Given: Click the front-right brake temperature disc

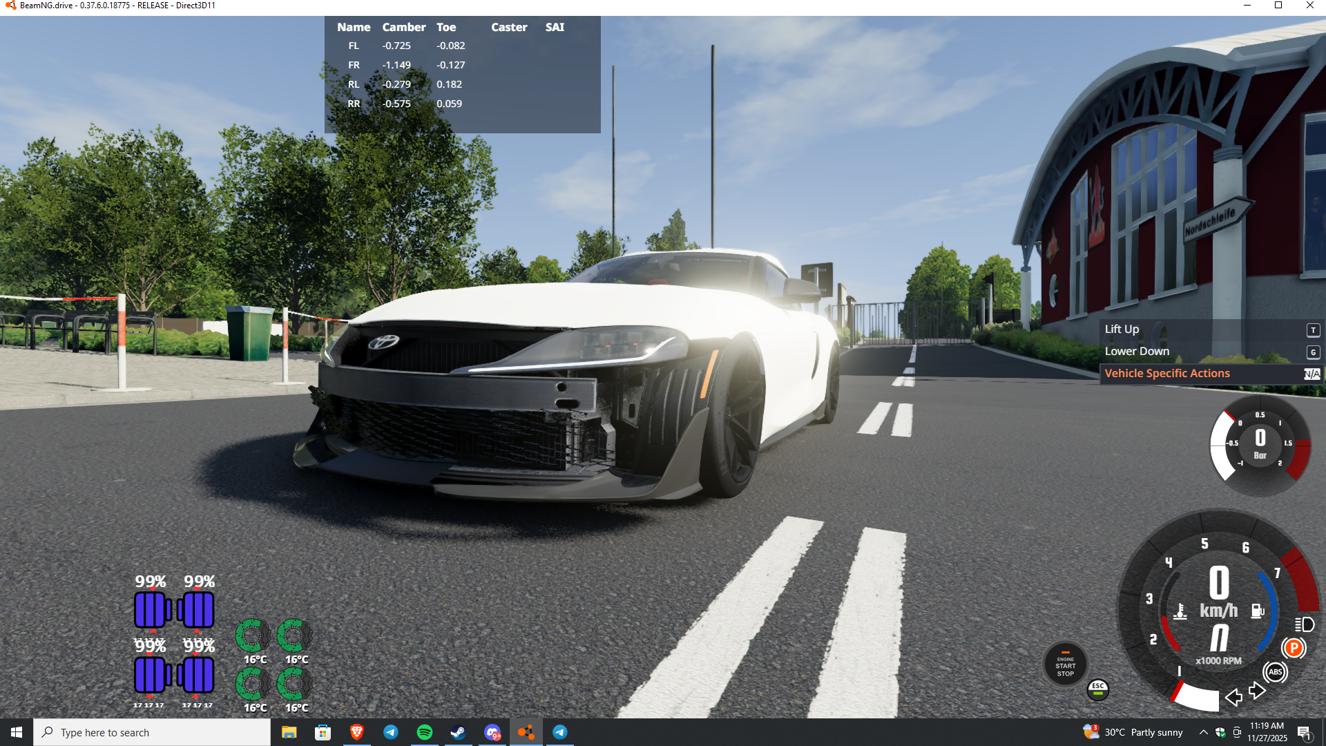Looking at the screenshot, I should [x=294, y=635].
